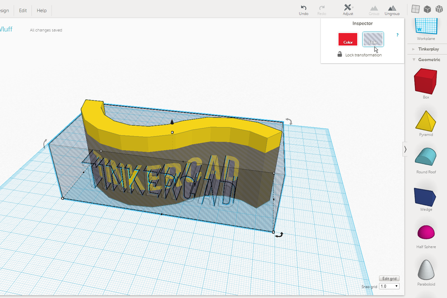The height and width of the screenshot is (298, 447).
Task: Click the front-left corner resize handle
Action: coord(63,198)
